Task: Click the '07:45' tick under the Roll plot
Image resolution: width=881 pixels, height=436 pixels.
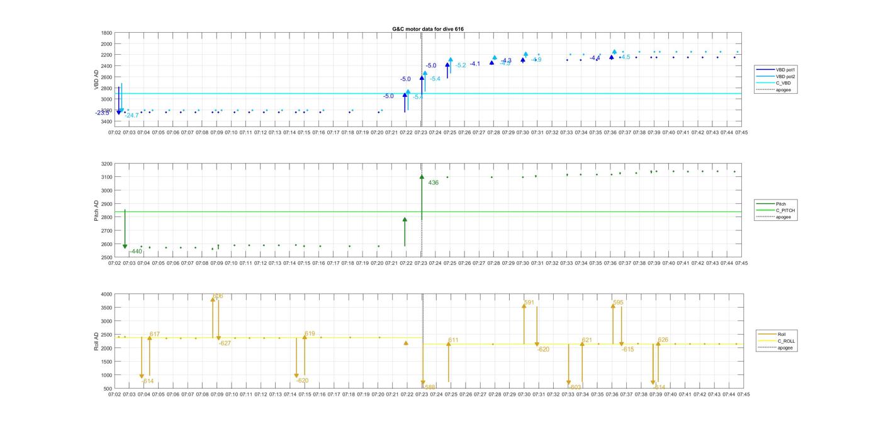Action: pos(743,394)
